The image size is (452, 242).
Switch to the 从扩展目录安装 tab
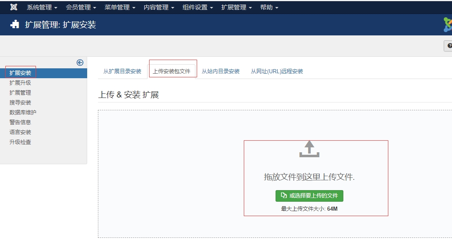click(122, 71)
